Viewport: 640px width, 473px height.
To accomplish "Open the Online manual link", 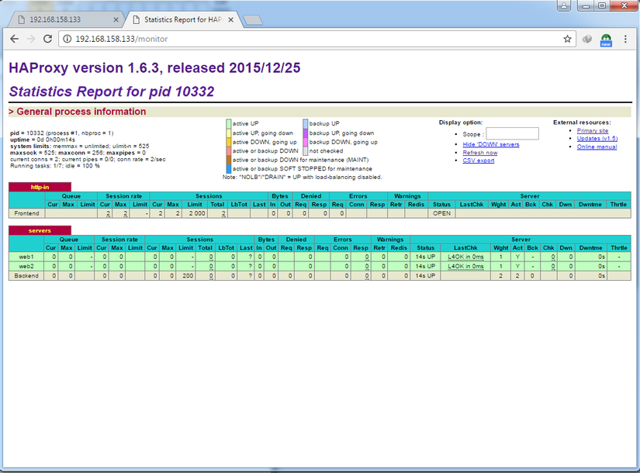I will point(597,147).
